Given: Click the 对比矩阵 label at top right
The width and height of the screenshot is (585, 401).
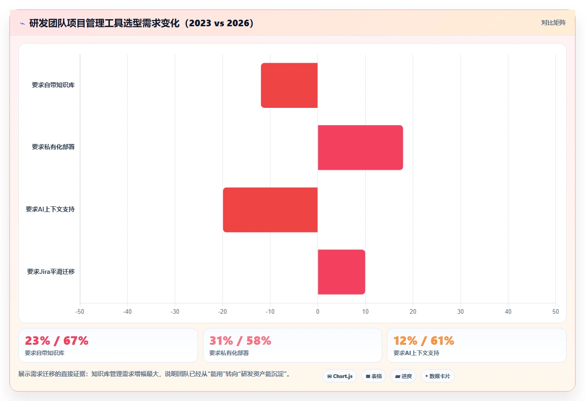Looking at the screenshot, I should (554, 23).
